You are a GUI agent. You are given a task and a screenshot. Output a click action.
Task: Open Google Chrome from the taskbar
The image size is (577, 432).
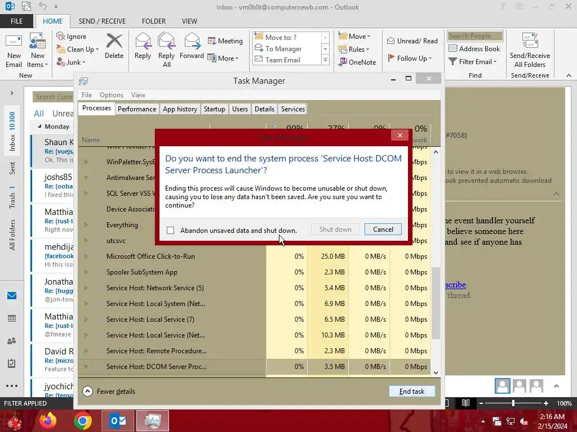click(83, 421)
